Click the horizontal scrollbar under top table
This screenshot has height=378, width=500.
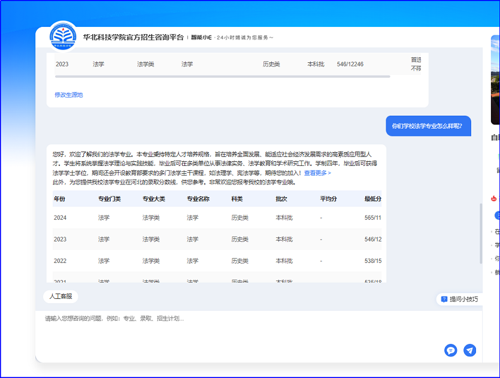[222, 77]
